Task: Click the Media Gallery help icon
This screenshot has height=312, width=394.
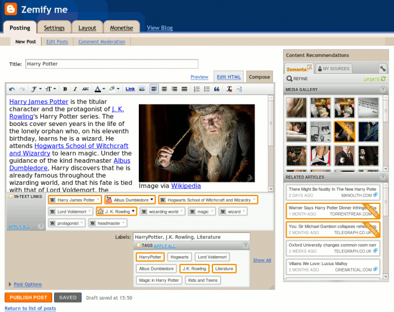Action: click(x=383, y=89)
